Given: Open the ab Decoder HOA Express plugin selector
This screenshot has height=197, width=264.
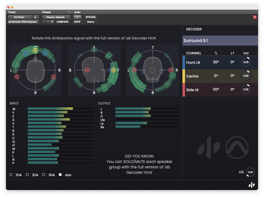Looking at the screenshot, I should coord(23,22).
